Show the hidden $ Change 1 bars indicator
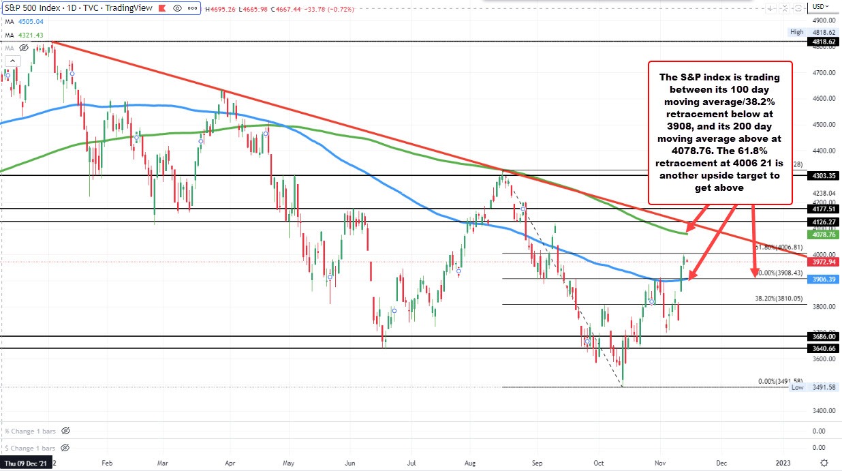842x471 pixels. pyautogui.click(x=65, y=448)
